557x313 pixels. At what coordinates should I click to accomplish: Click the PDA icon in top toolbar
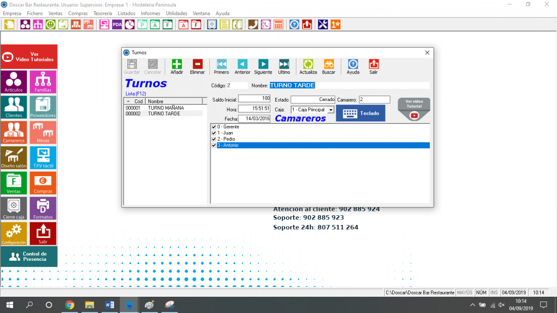[x=117, y=24]
